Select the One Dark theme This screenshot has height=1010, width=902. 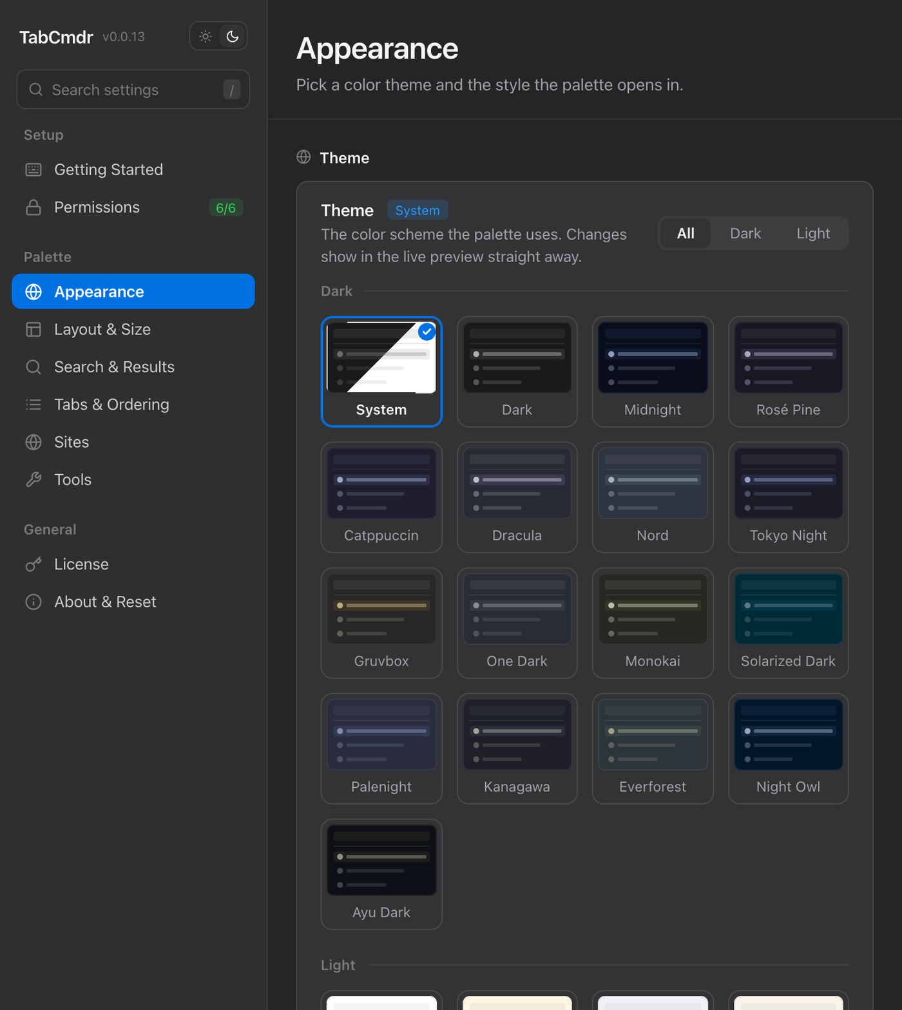(517, 623)
